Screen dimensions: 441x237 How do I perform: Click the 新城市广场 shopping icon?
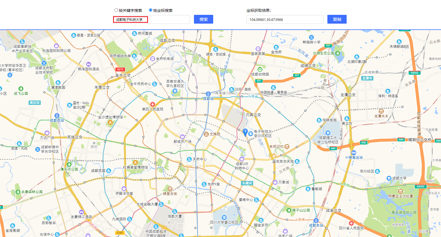pyautogui.click(x=182, y=137)
